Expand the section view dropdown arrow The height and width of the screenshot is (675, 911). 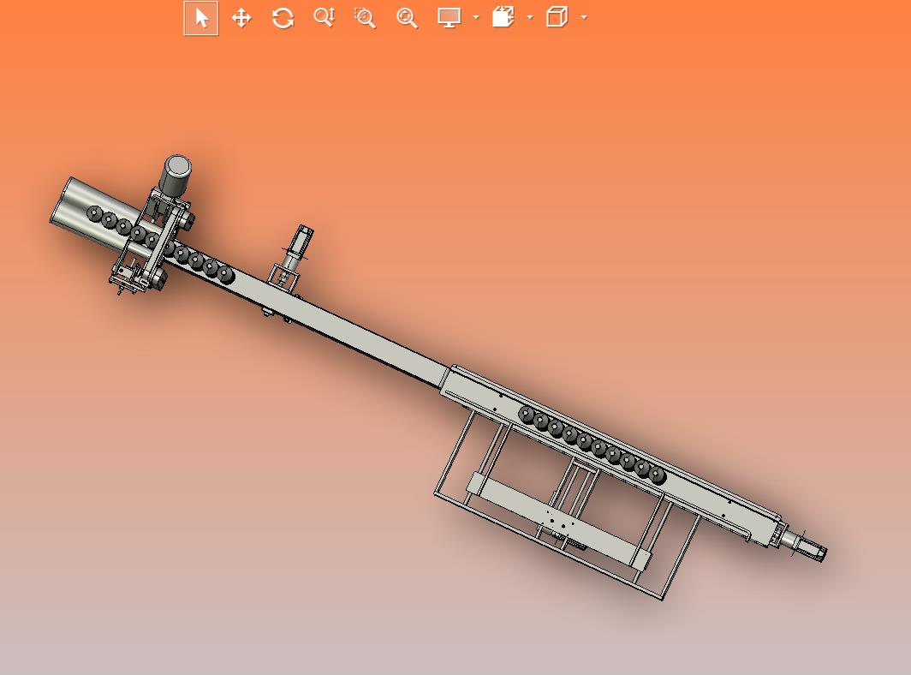click(530, 17)
